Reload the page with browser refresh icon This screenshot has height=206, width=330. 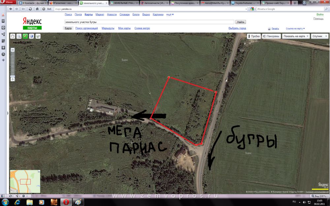(30, 9)
